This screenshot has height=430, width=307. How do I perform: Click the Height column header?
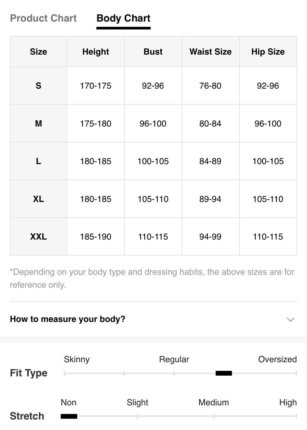[96, 52]
